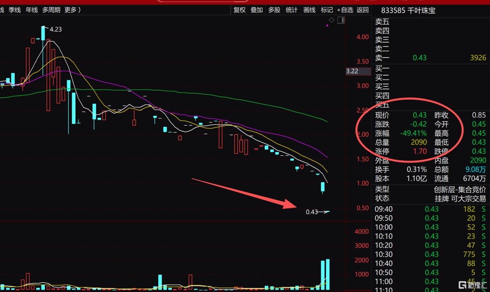The width and height of the screenshot is (490, 292).
Task: Click the 昨收 value 0.85
Action: click(479, 115)
